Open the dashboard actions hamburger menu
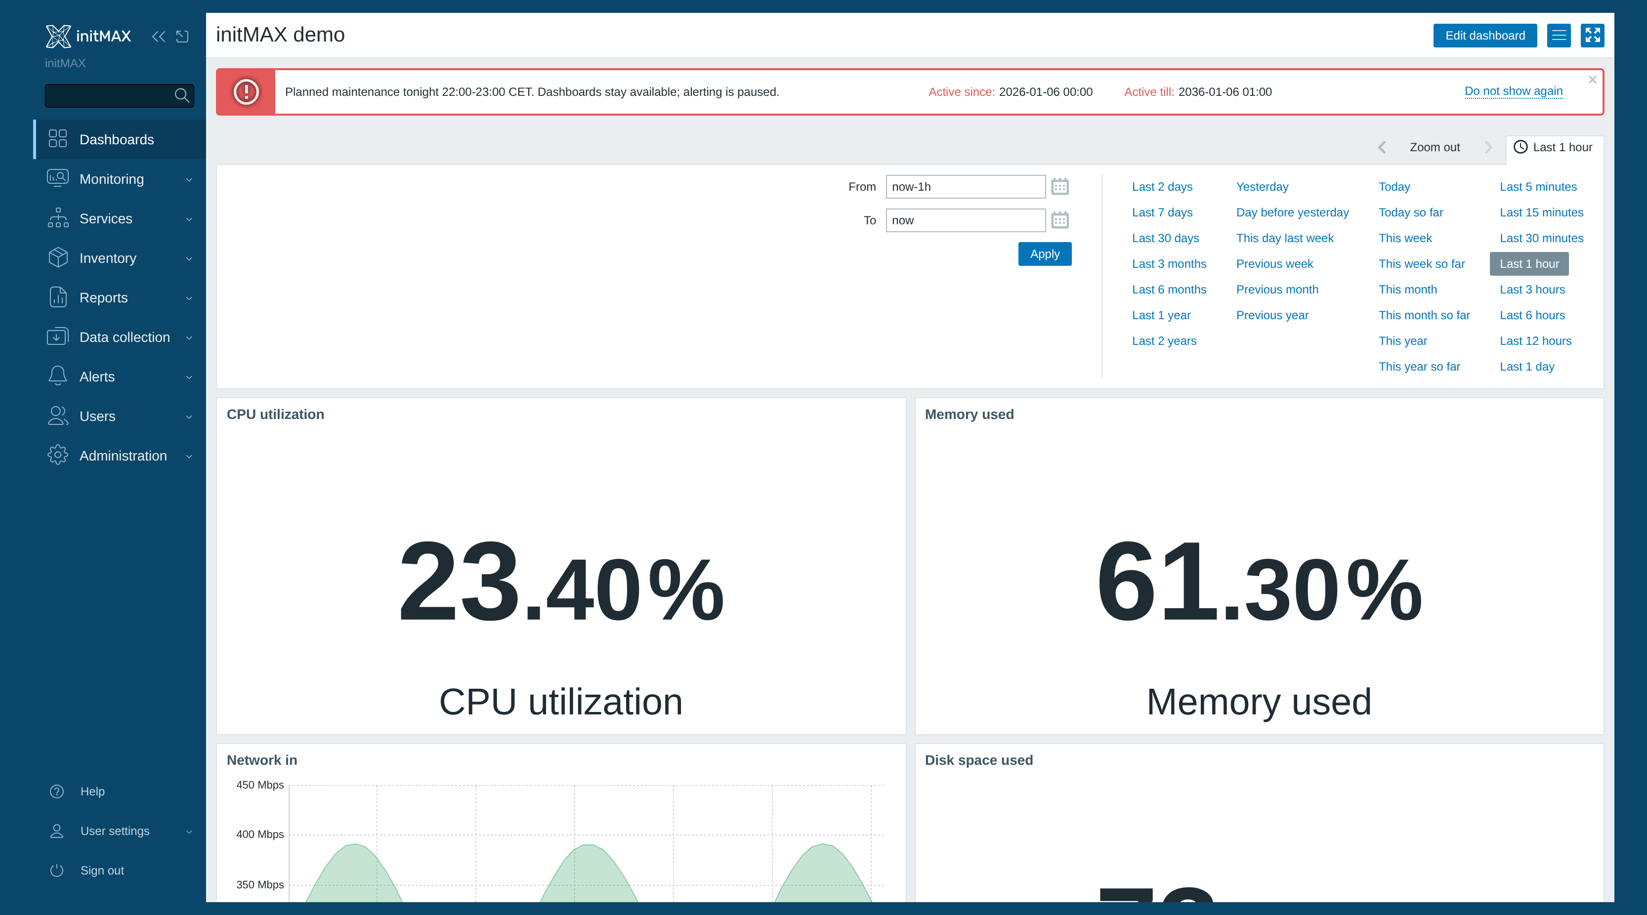 click(x=1559, y=35)
